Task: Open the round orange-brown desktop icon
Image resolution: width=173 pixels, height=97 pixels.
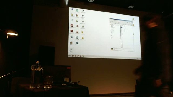Action: click(77, 16)
